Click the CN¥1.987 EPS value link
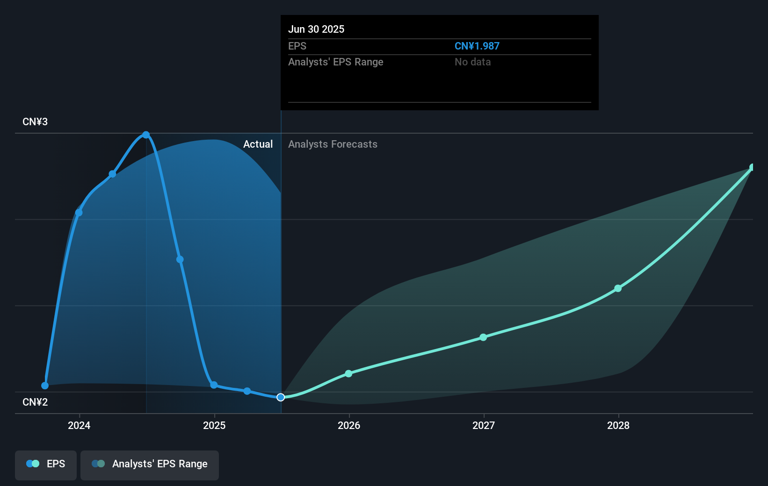768x486 pixels. (x=477, y=46)
